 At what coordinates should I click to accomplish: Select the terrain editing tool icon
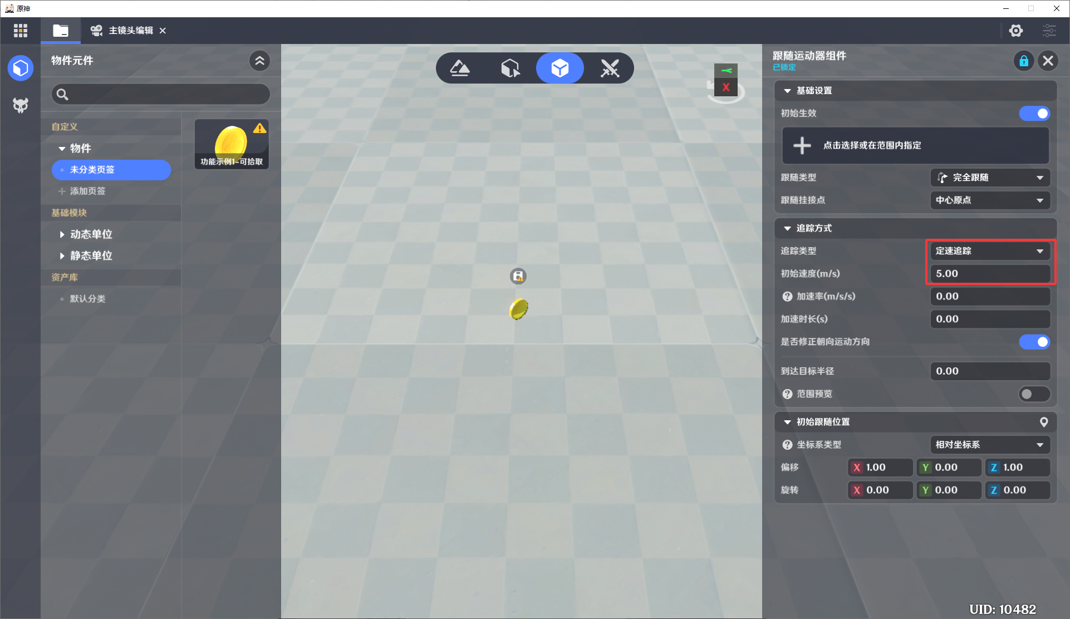pos(460,68)
